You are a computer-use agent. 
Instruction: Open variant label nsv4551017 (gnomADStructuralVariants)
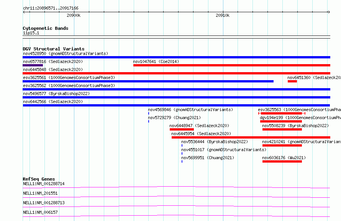(224, 150)
